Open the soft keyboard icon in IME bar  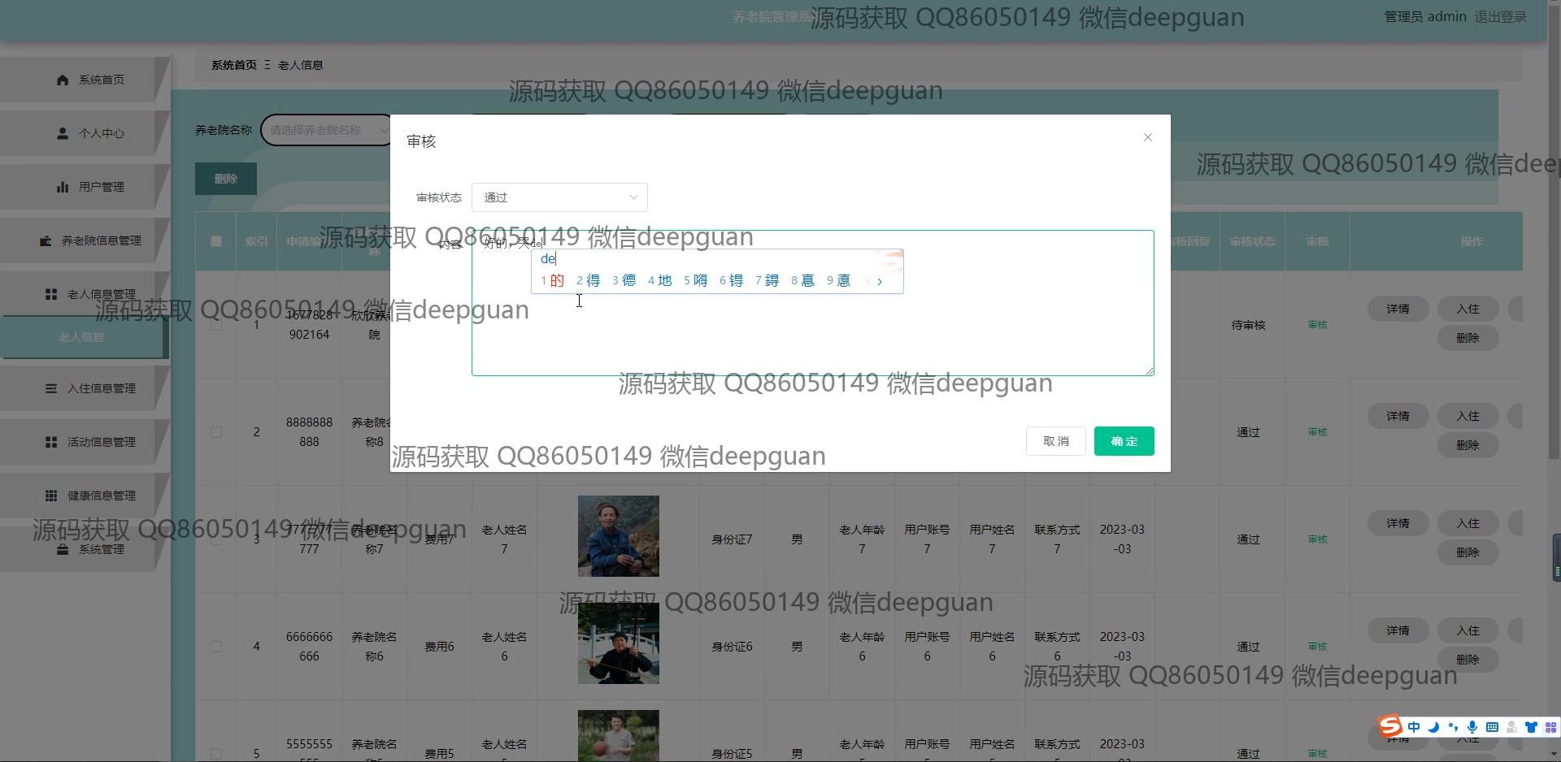1492,727
